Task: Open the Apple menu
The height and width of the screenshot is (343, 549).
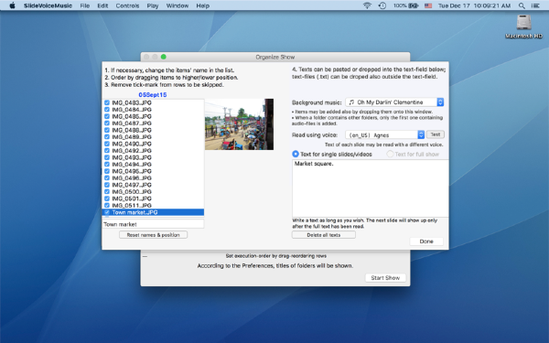Action: point(12,5)
